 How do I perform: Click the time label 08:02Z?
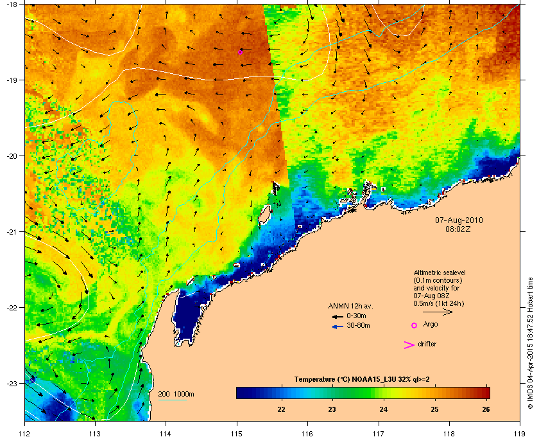458,229
